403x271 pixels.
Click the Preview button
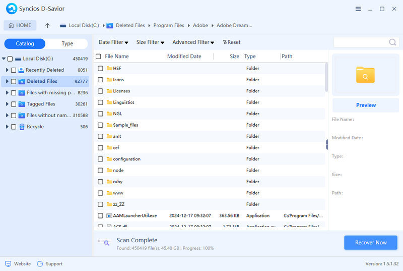[366, 105]
